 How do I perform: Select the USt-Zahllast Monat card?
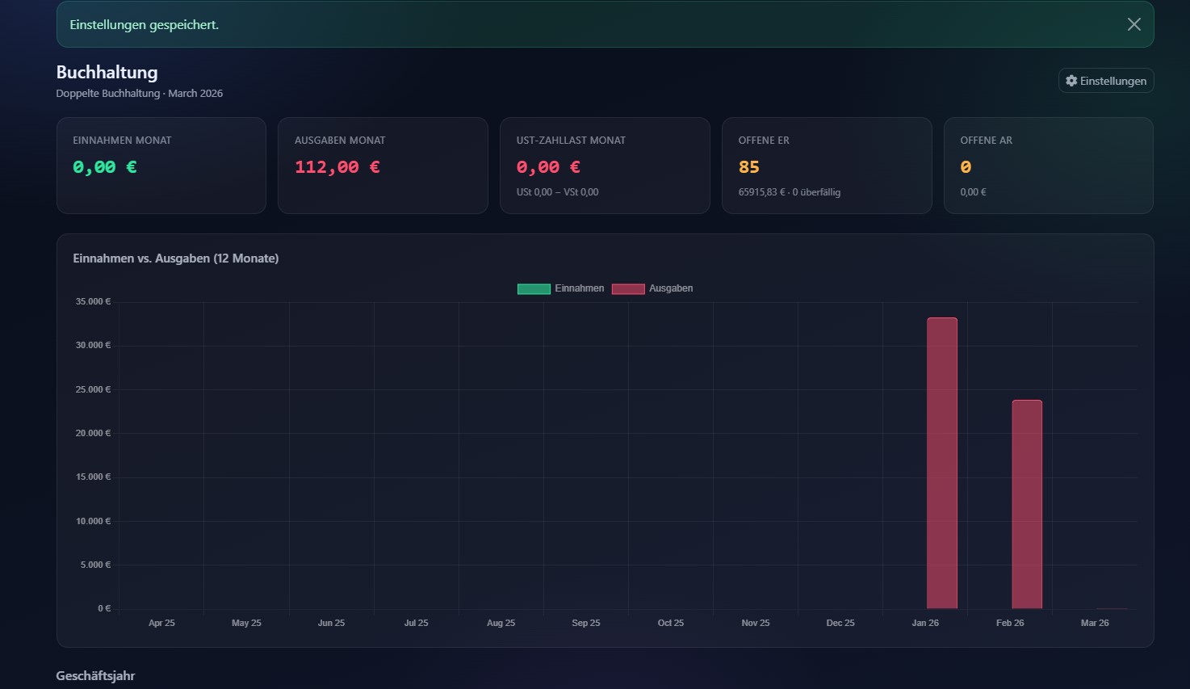(605, 166)
